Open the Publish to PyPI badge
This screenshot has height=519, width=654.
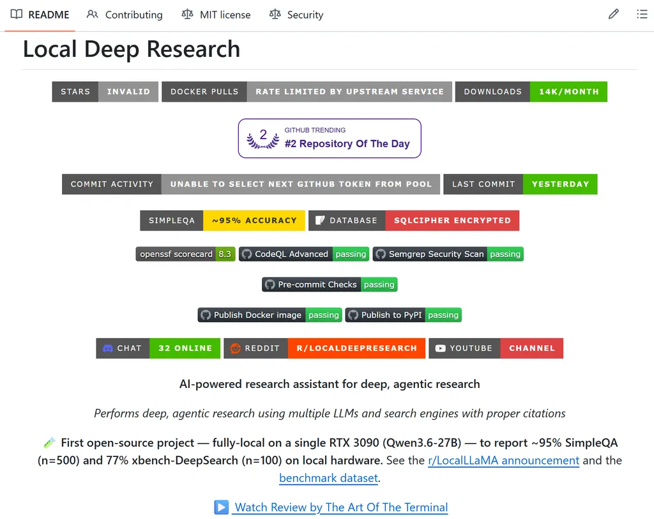tap(404, 315)
